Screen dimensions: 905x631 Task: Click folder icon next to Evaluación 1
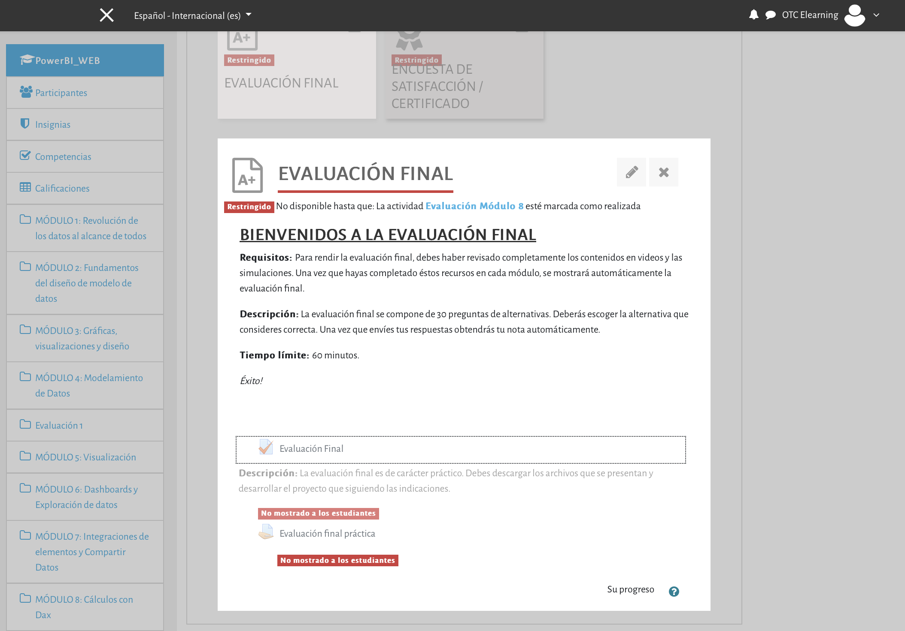[x=25, y=424]
